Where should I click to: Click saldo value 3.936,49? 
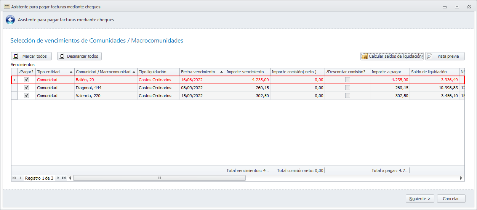click(x=434, y=80)
